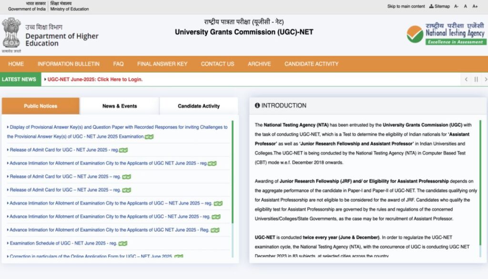The image size is (488, 279).
Task: Reset font size with the plain A button
Action: [466, 6]
